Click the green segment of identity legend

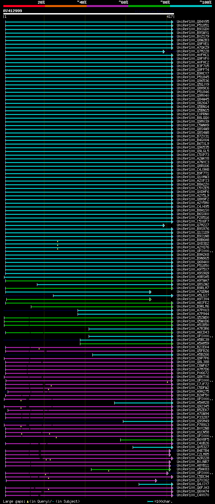click(149, 6)
